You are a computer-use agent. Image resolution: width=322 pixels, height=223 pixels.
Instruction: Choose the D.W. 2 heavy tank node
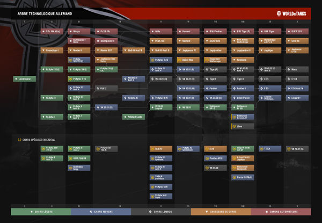click(x=106, y=88)
